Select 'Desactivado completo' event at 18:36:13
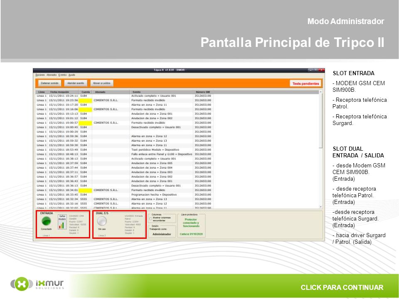Viewport: 399px width, 299px height. 156,186
